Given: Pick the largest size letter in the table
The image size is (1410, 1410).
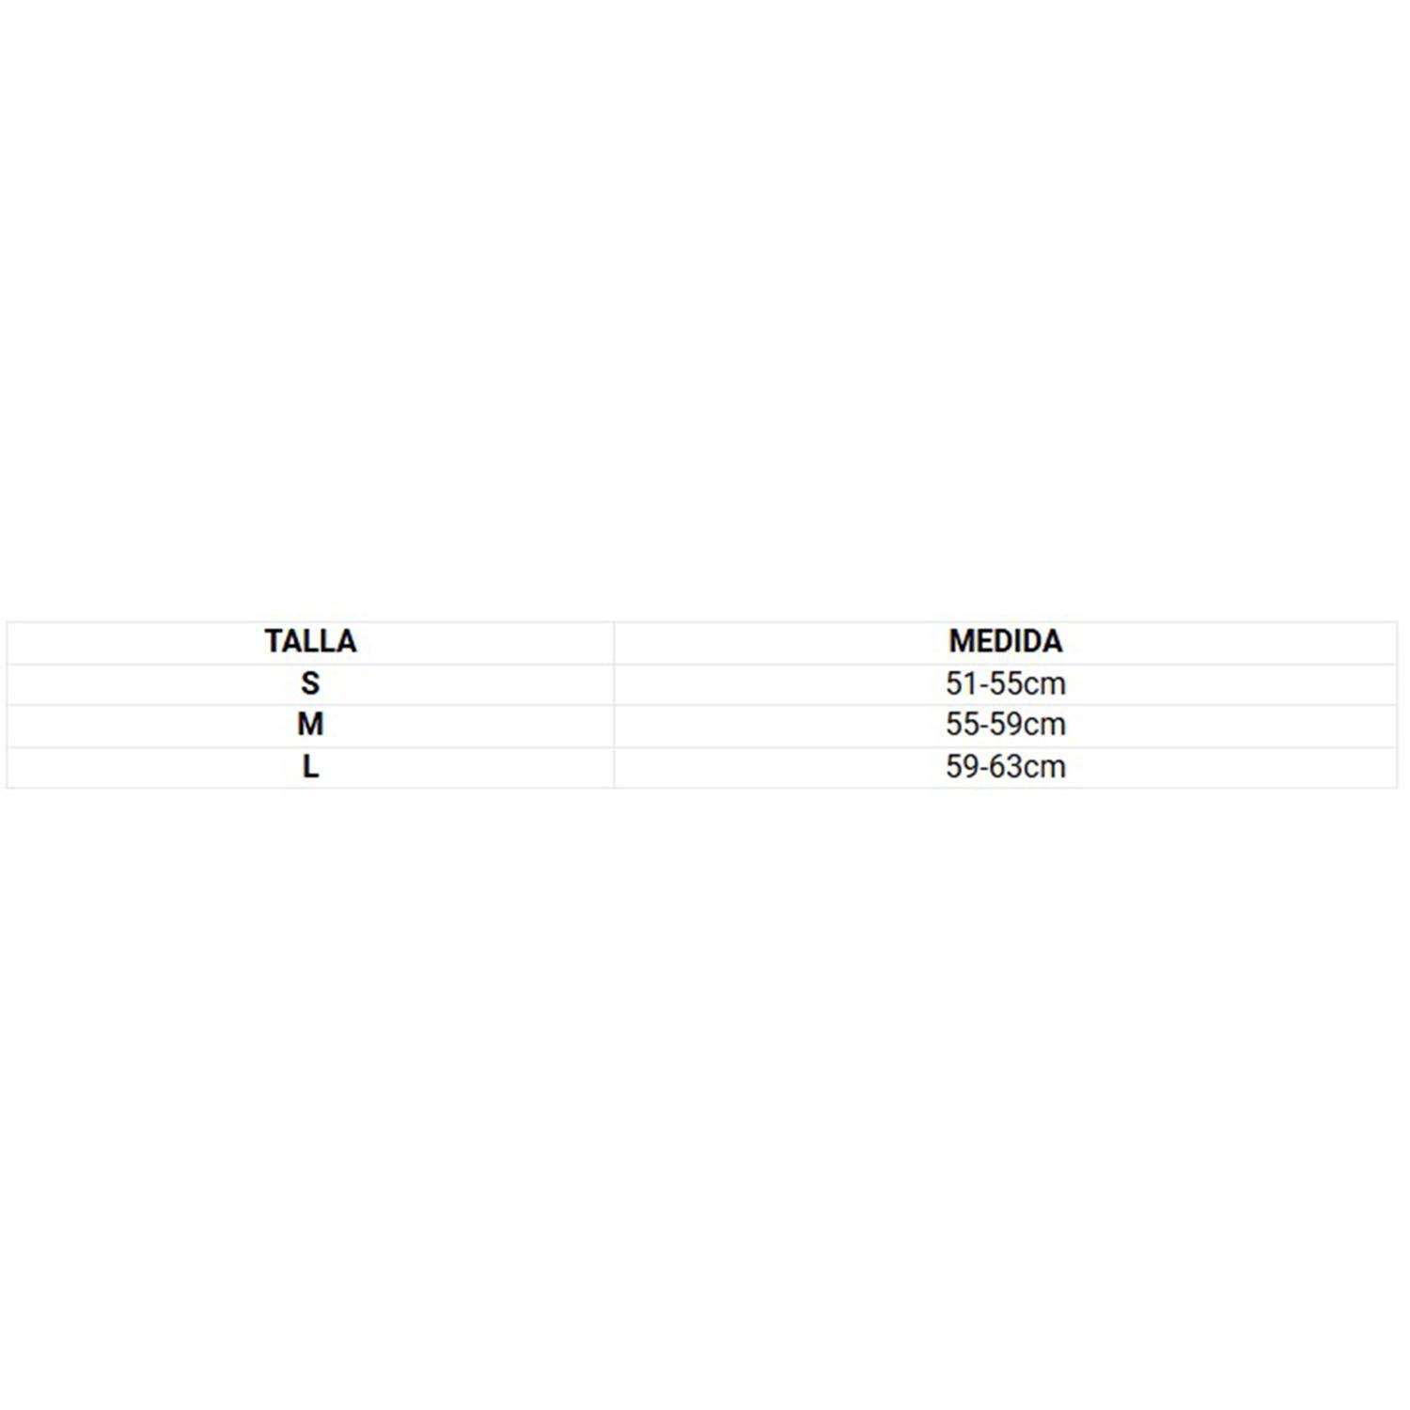Looking at the screenshot, I should click(x=310, y=767).
